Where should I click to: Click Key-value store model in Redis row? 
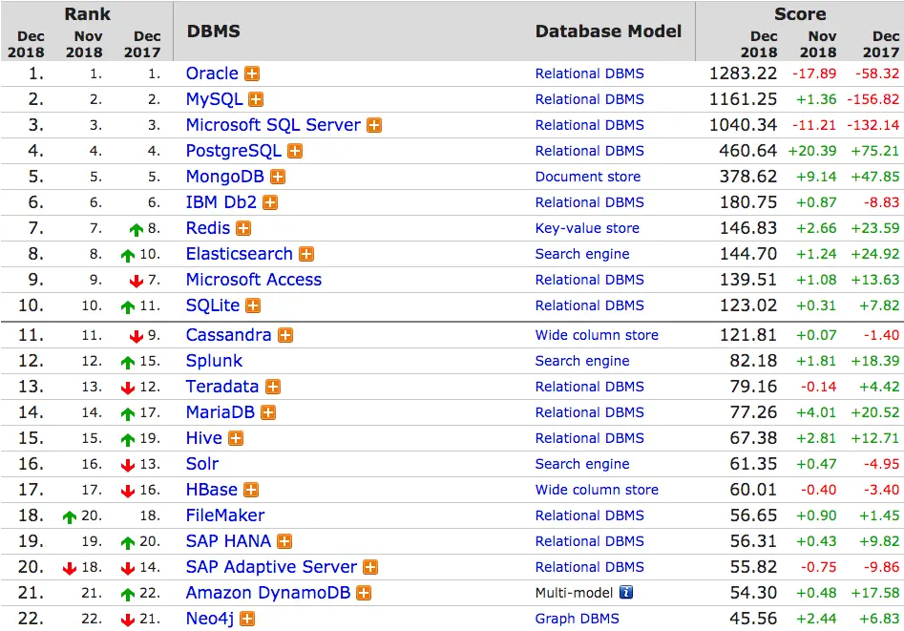pyautogui.click(x=587, y=228)
